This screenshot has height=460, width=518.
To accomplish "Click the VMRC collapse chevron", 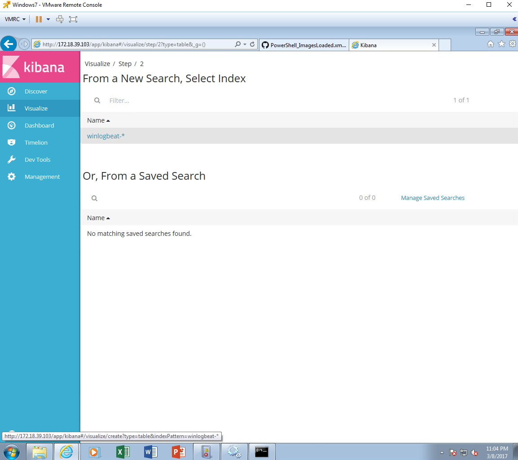I will [514, 19].
